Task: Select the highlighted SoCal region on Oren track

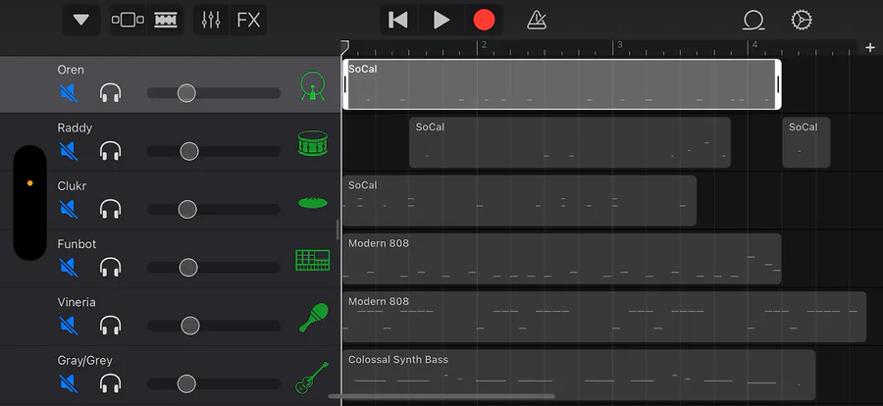Action: click(561, 84)
